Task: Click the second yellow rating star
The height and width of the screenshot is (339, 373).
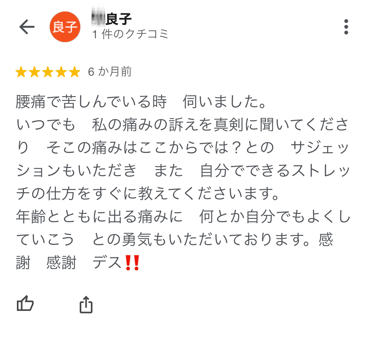Action: click(x=34, y=72)
